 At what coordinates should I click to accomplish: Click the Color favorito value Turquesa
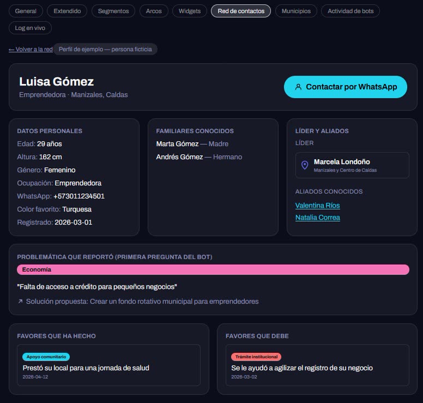[x=77, y=210]
